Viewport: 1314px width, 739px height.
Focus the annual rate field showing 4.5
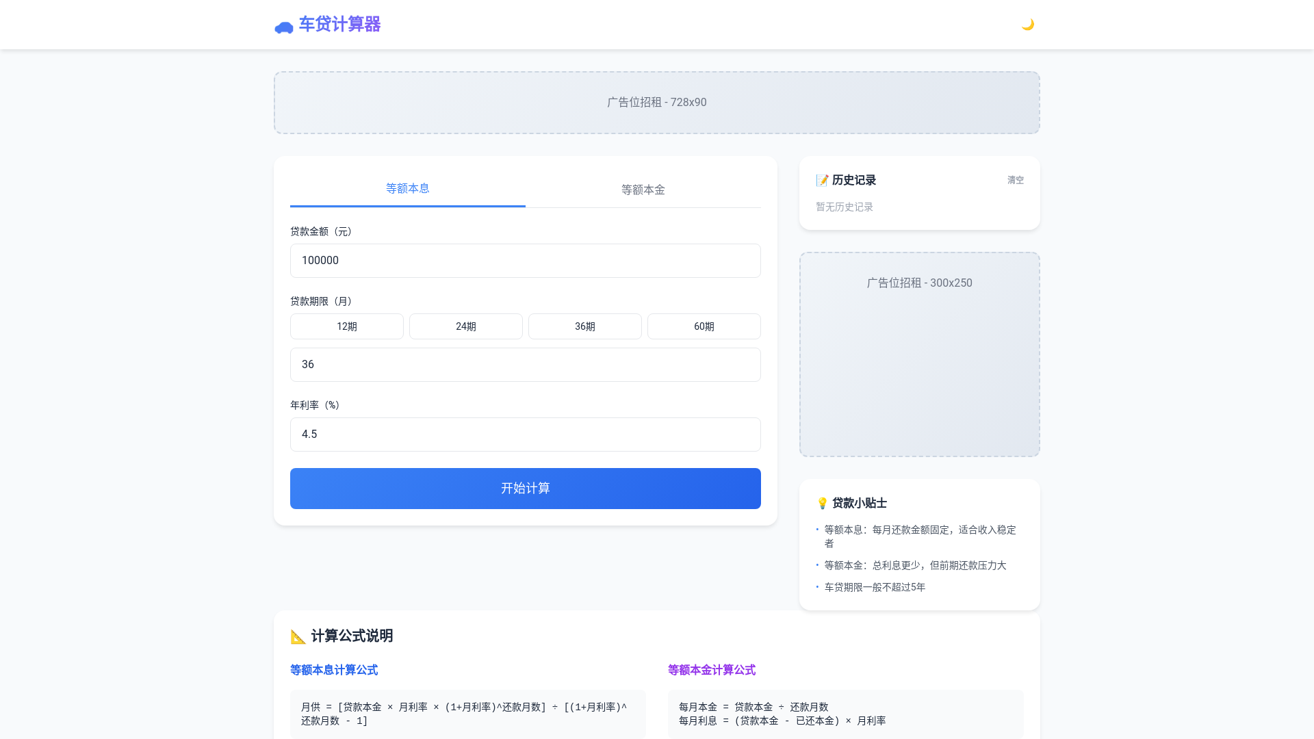(526, 435)
